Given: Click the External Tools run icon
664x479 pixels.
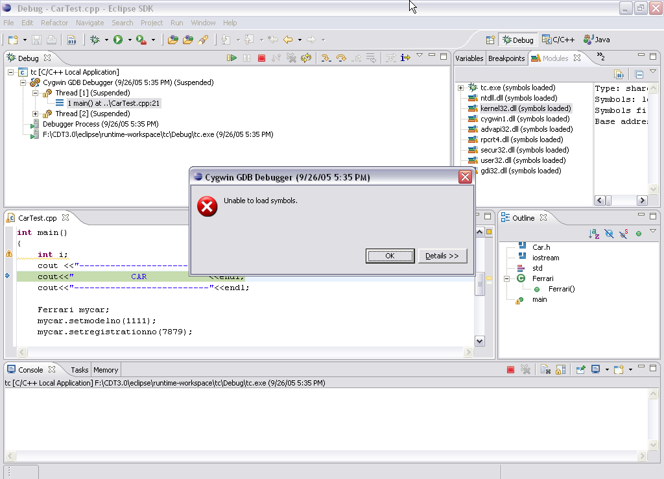Looking at the screenshot, I should (x=141, y=40).
